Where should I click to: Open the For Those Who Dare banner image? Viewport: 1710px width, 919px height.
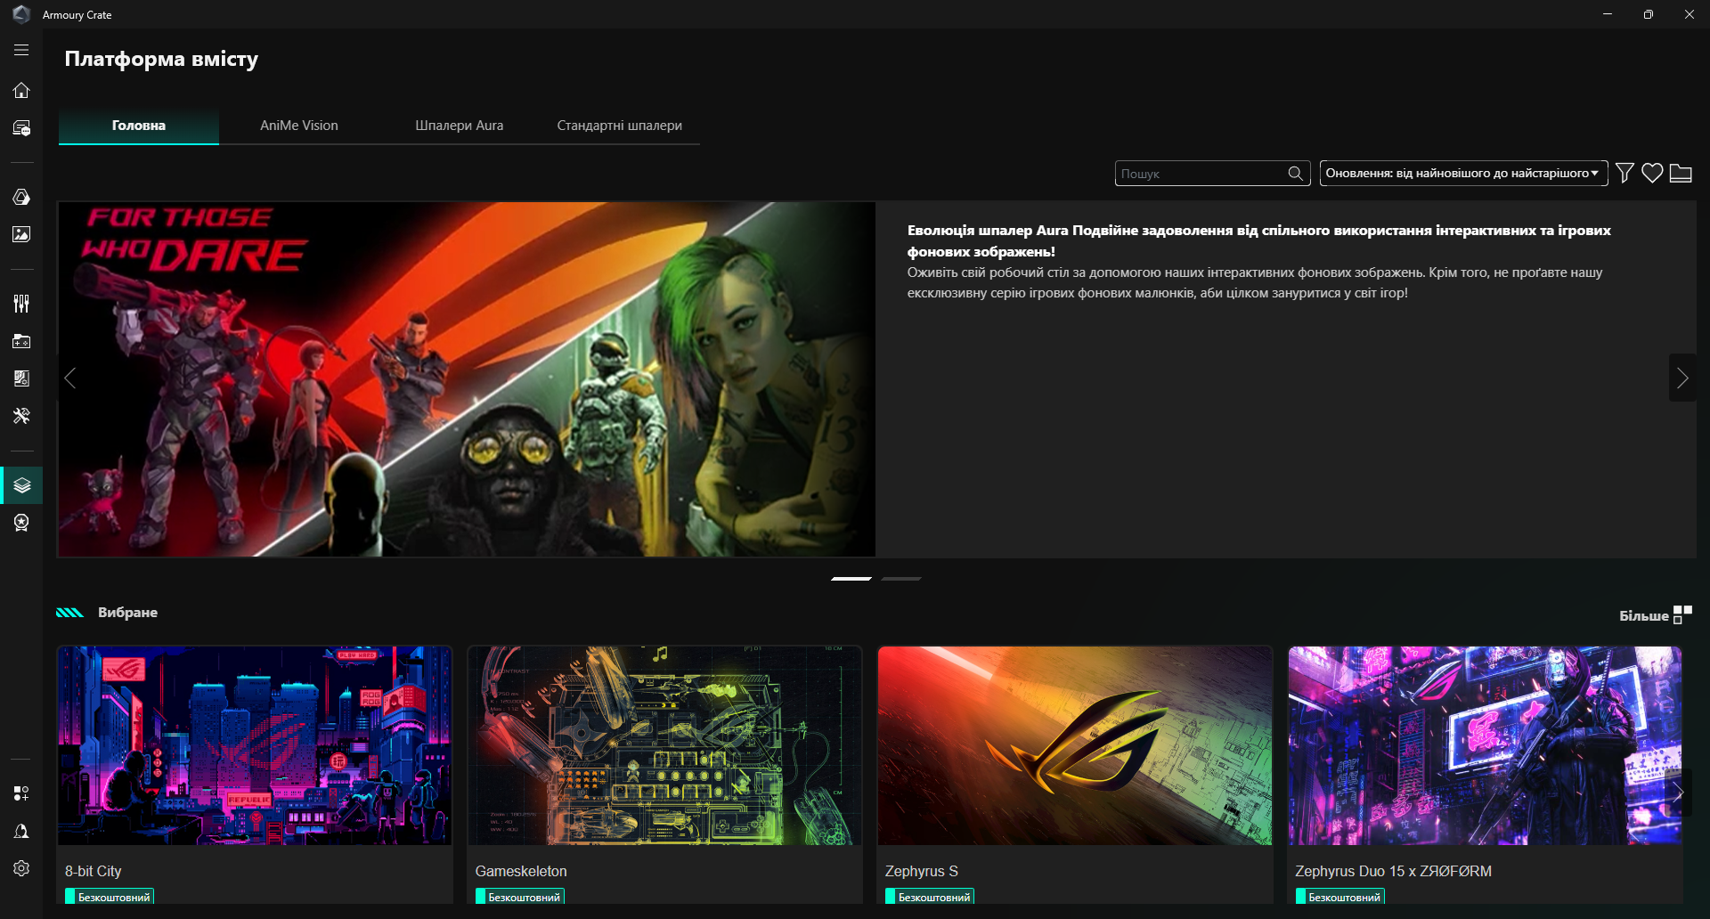[467, 379]
